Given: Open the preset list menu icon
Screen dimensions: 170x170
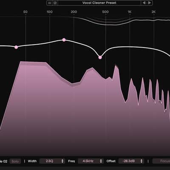Looking at the screenshot, I should (50, 3).
